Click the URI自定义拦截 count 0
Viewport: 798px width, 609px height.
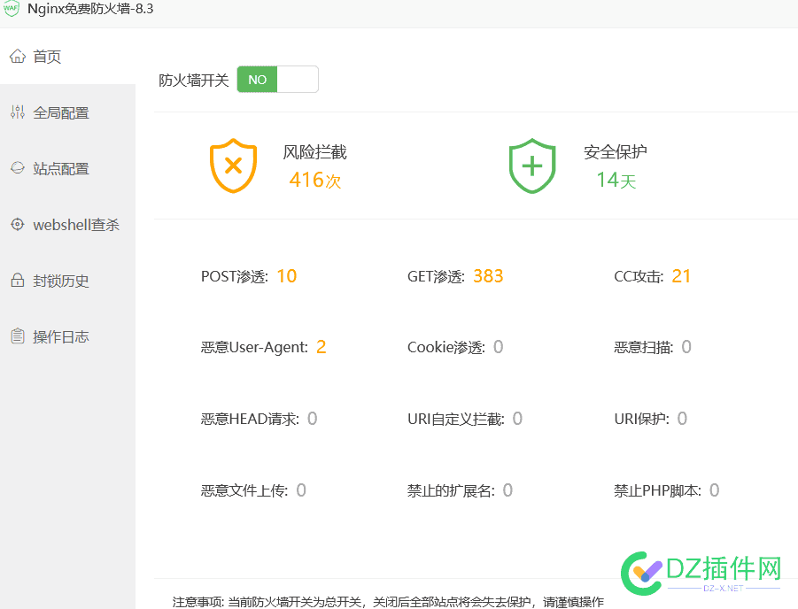(x=517, y=419)
